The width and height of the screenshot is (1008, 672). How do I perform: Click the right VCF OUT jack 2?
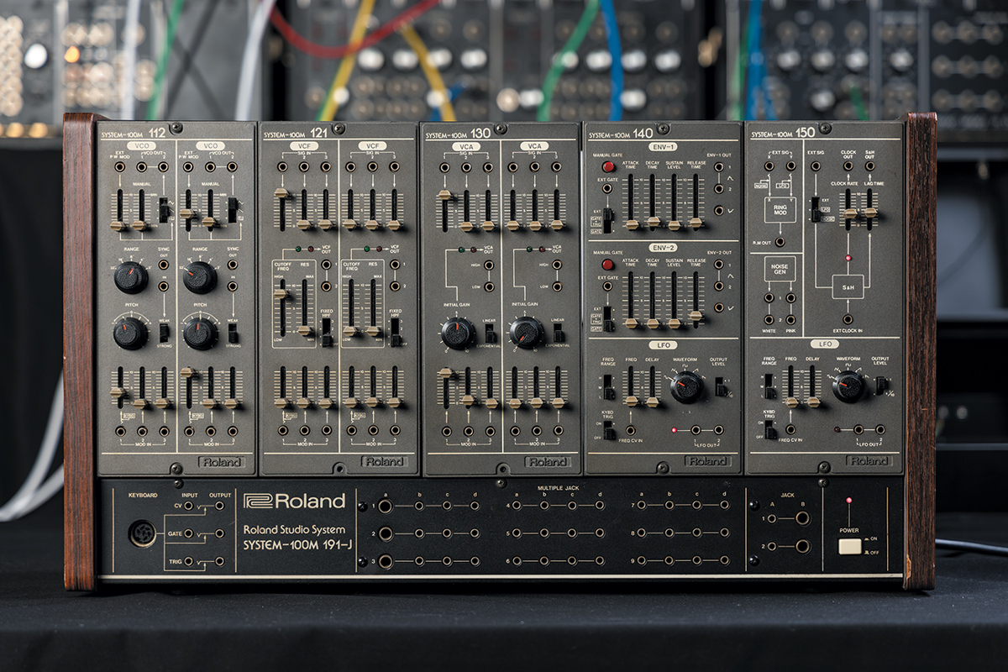tap(393, 286)
